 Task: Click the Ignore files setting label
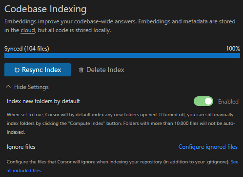tap(21, 147)
